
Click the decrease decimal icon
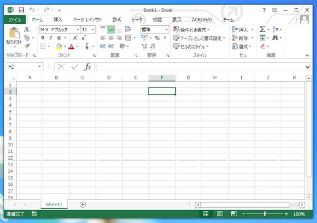[x=153, y=46]
